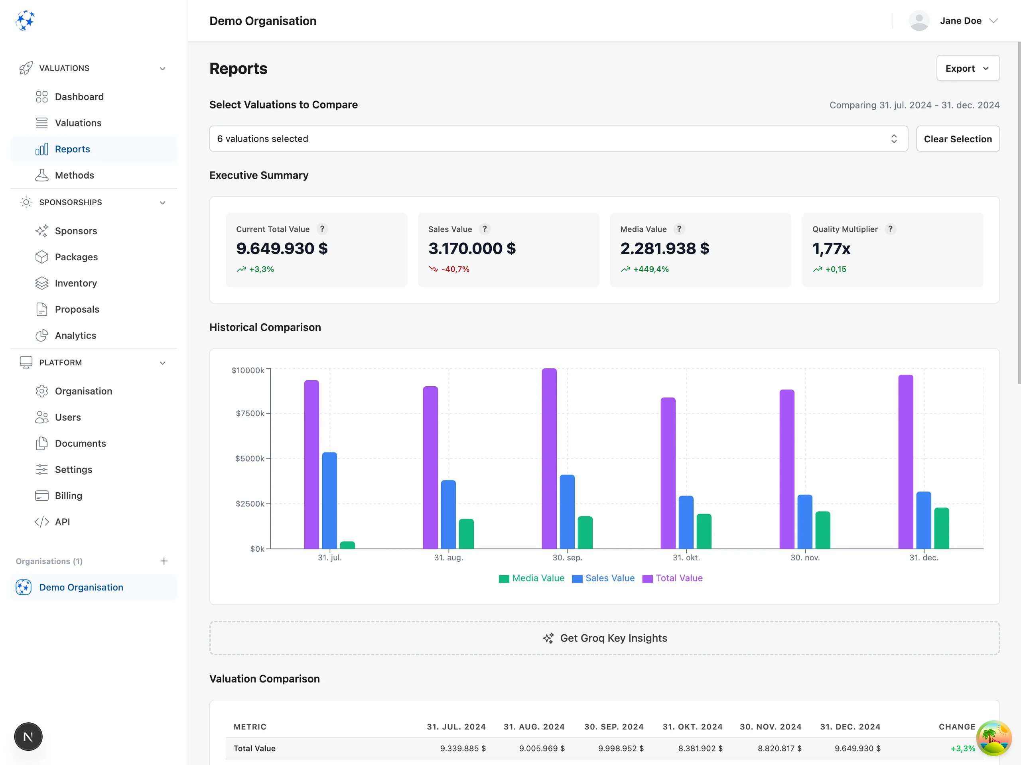Add a new organisation with plus icon
The width and height of the screenshot is (1021, 765).
point(164,561)
